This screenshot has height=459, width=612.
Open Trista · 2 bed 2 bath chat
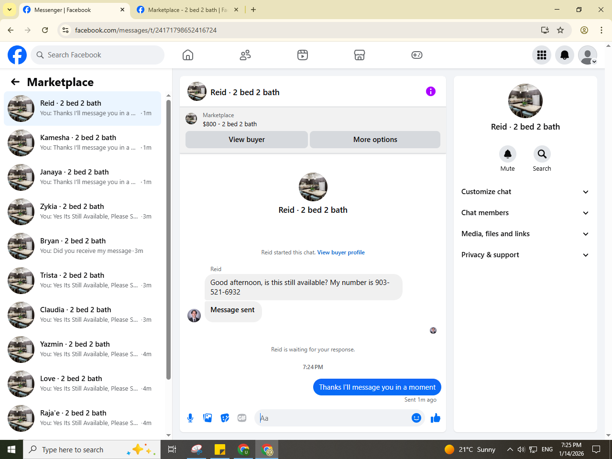coord(83,281)
